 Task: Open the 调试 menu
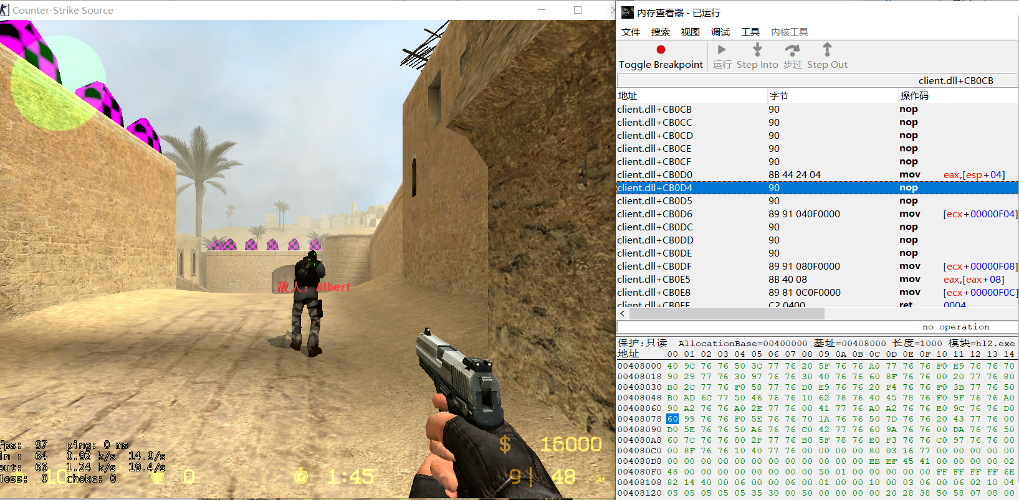pyautogui.click(x=720, y=32)
